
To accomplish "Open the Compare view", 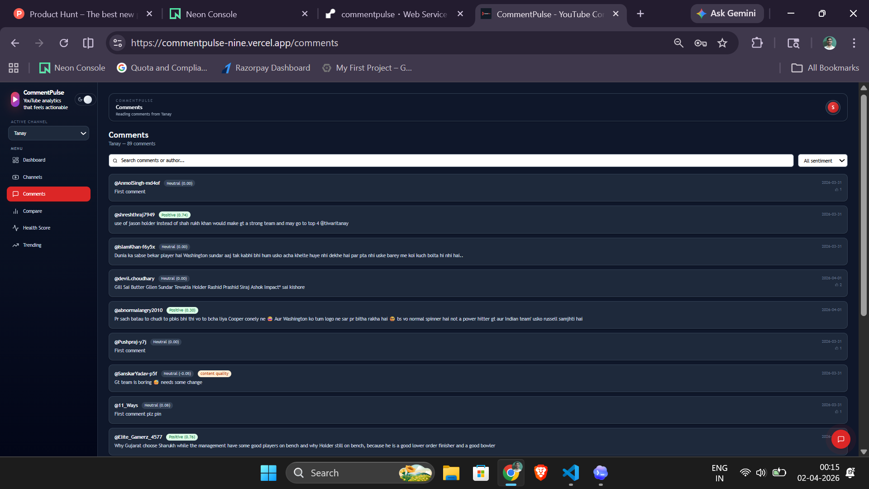I will (x=32, y=211).
